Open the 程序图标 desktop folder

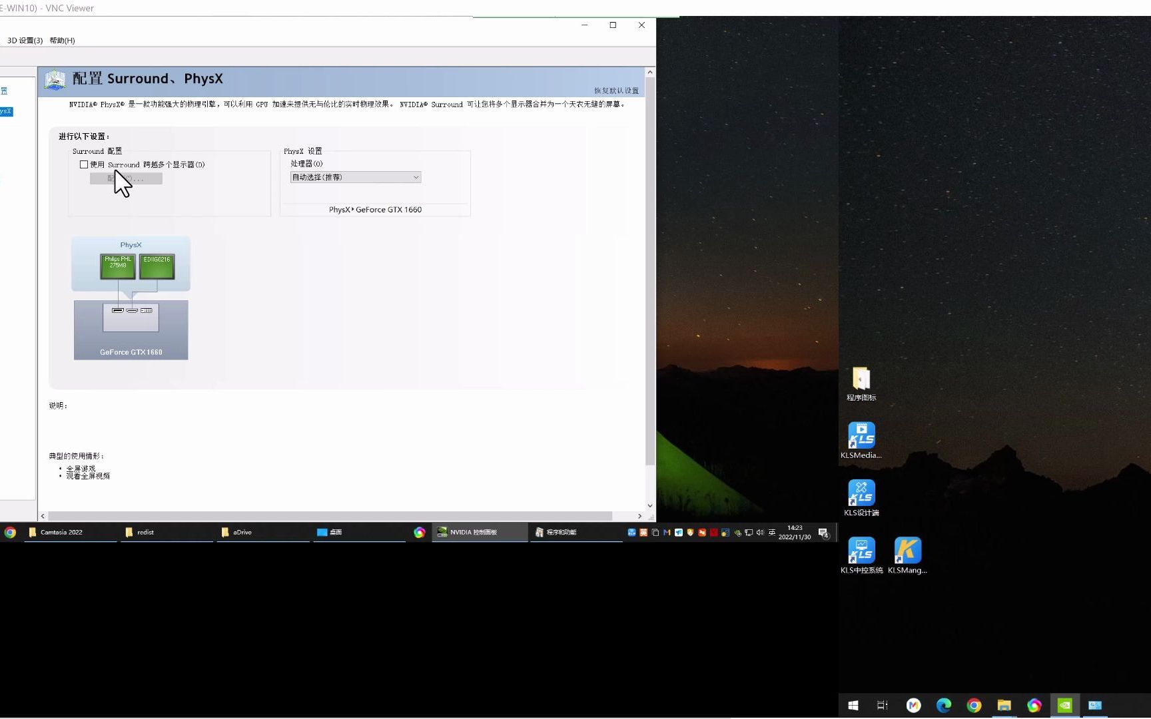861,384
